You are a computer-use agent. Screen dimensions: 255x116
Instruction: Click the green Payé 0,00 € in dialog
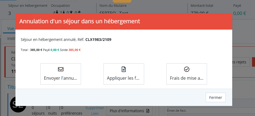click(54, 50)
